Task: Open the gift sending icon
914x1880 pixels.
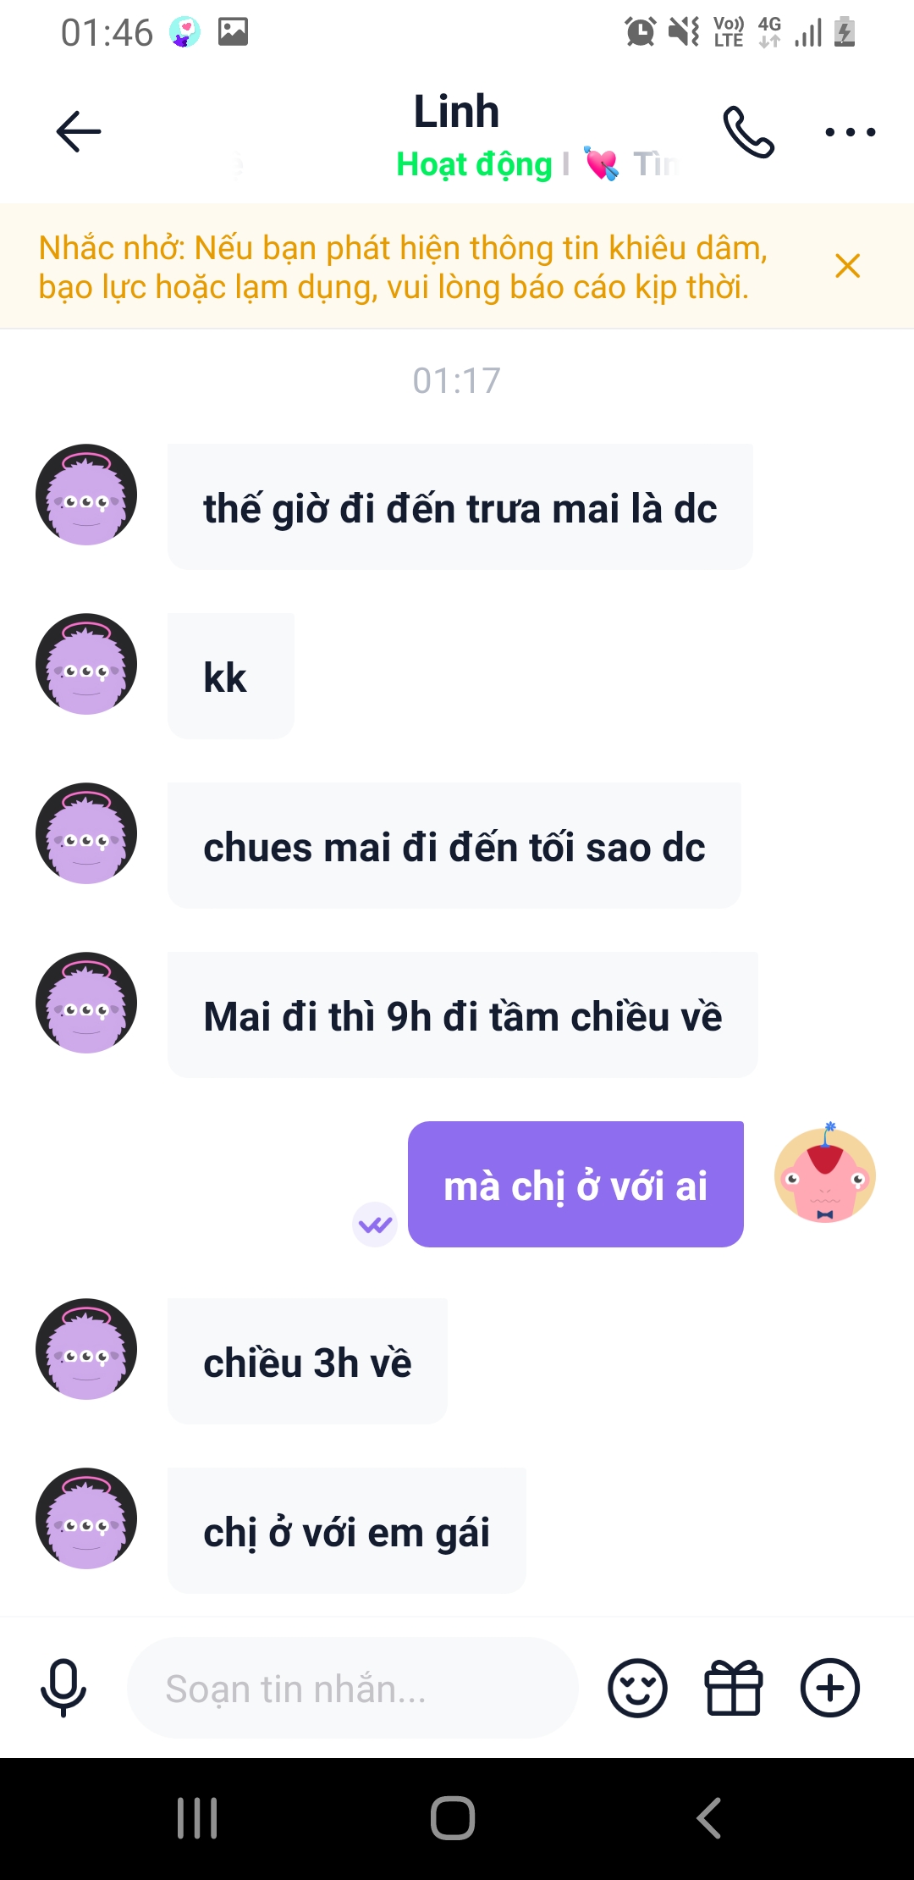Action: click(x=734, y=1688)
